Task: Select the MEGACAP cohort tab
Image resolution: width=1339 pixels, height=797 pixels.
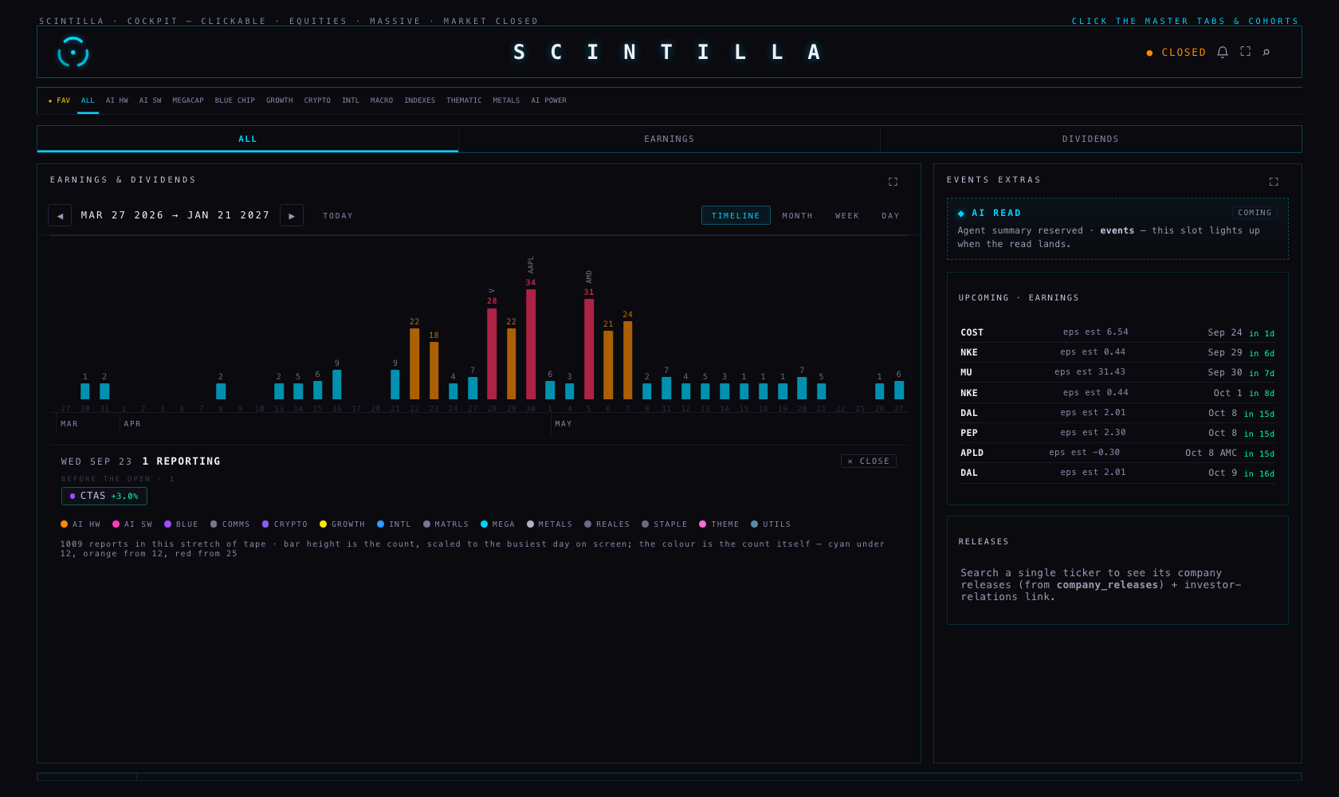Action: tap(188, 100)
